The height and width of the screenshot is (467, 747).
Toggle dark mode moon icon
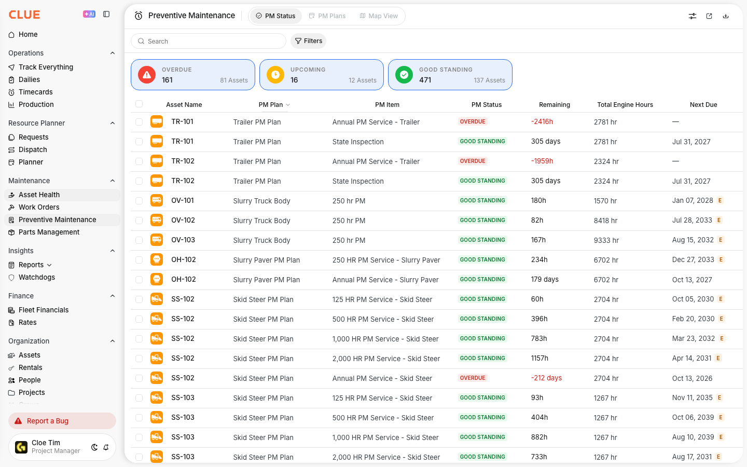94,447
